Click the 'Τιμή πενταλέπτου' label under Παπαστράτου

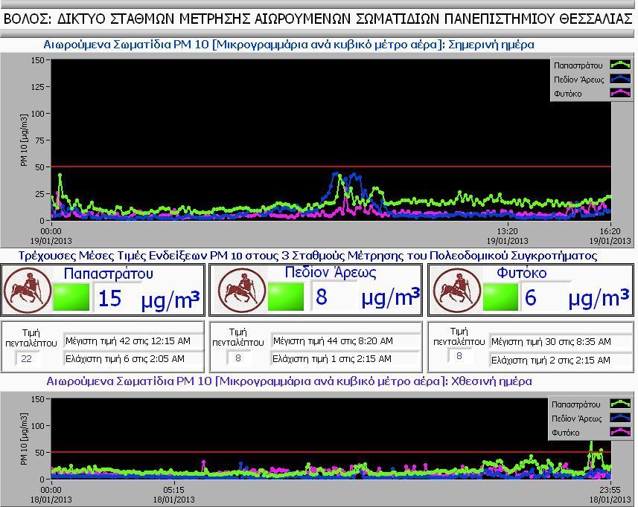tap(31, 338)
